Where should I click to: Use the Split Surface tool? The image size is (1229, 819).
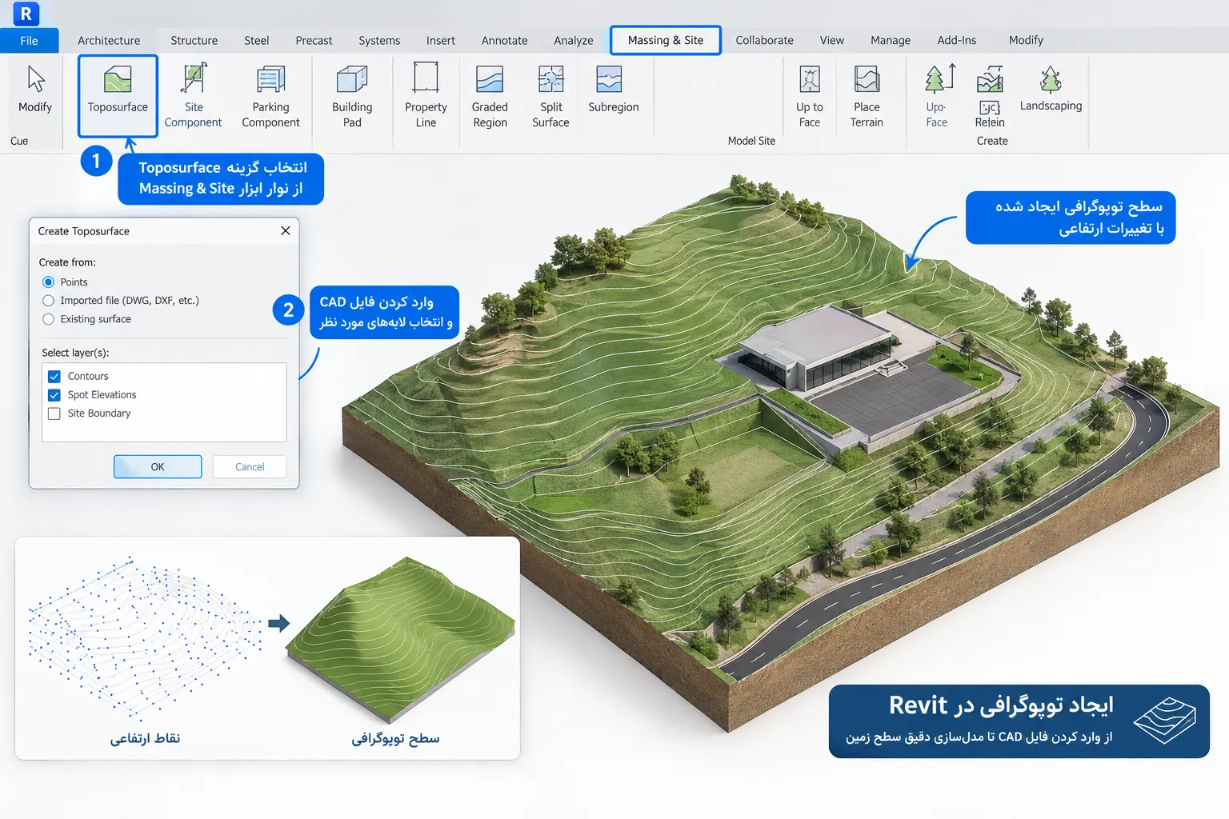[x=550, y=96]
